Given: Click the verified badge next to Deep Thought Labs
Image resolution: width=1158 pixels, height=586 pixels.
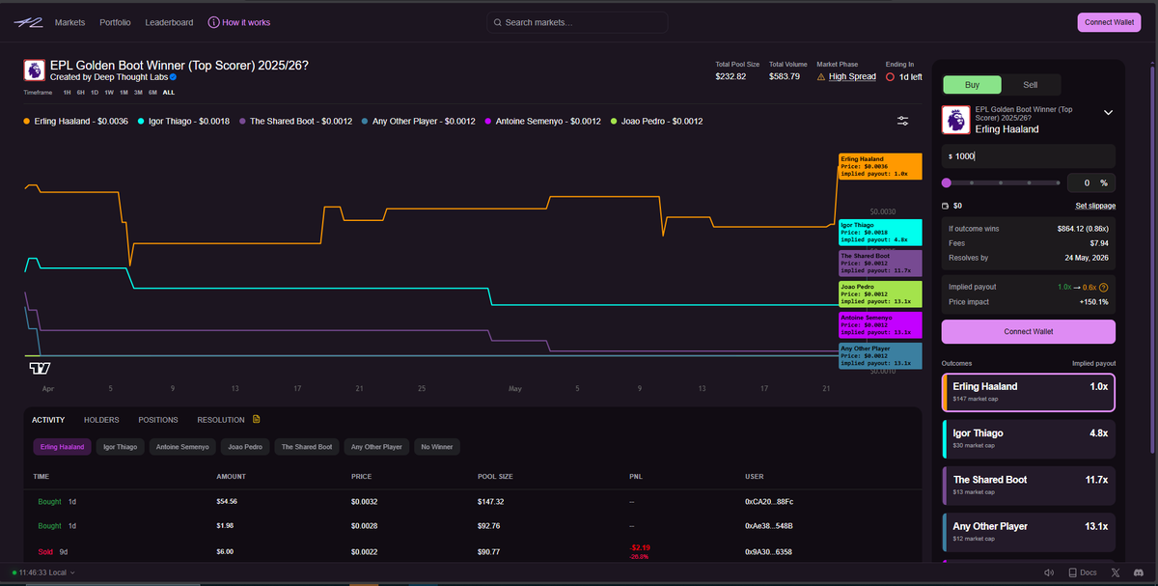Looking at the screenshot, I should [174, 76].
